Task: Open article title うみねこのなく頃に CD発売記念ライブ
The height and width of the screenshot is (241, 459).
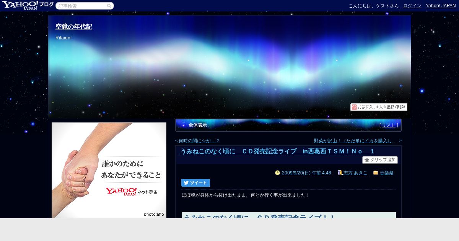Action: tap(278, 151)
